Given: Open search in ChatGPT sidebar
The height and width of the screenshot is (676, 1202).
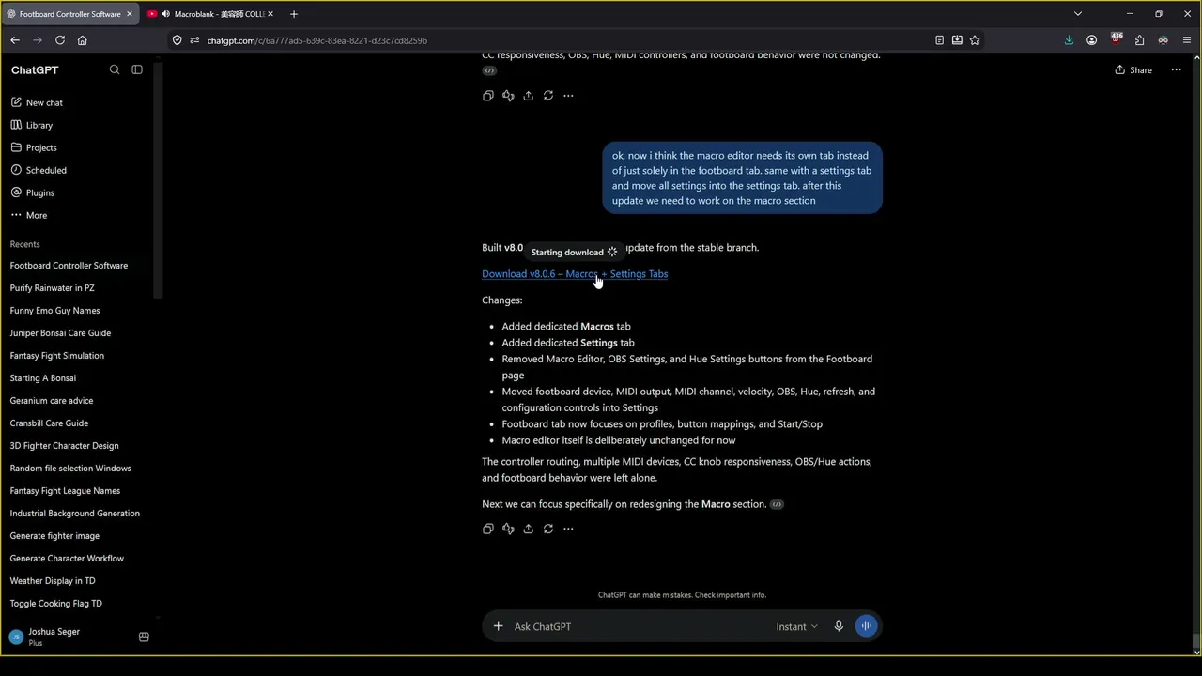Looking at the screenshot, I should tap(115, 69).
